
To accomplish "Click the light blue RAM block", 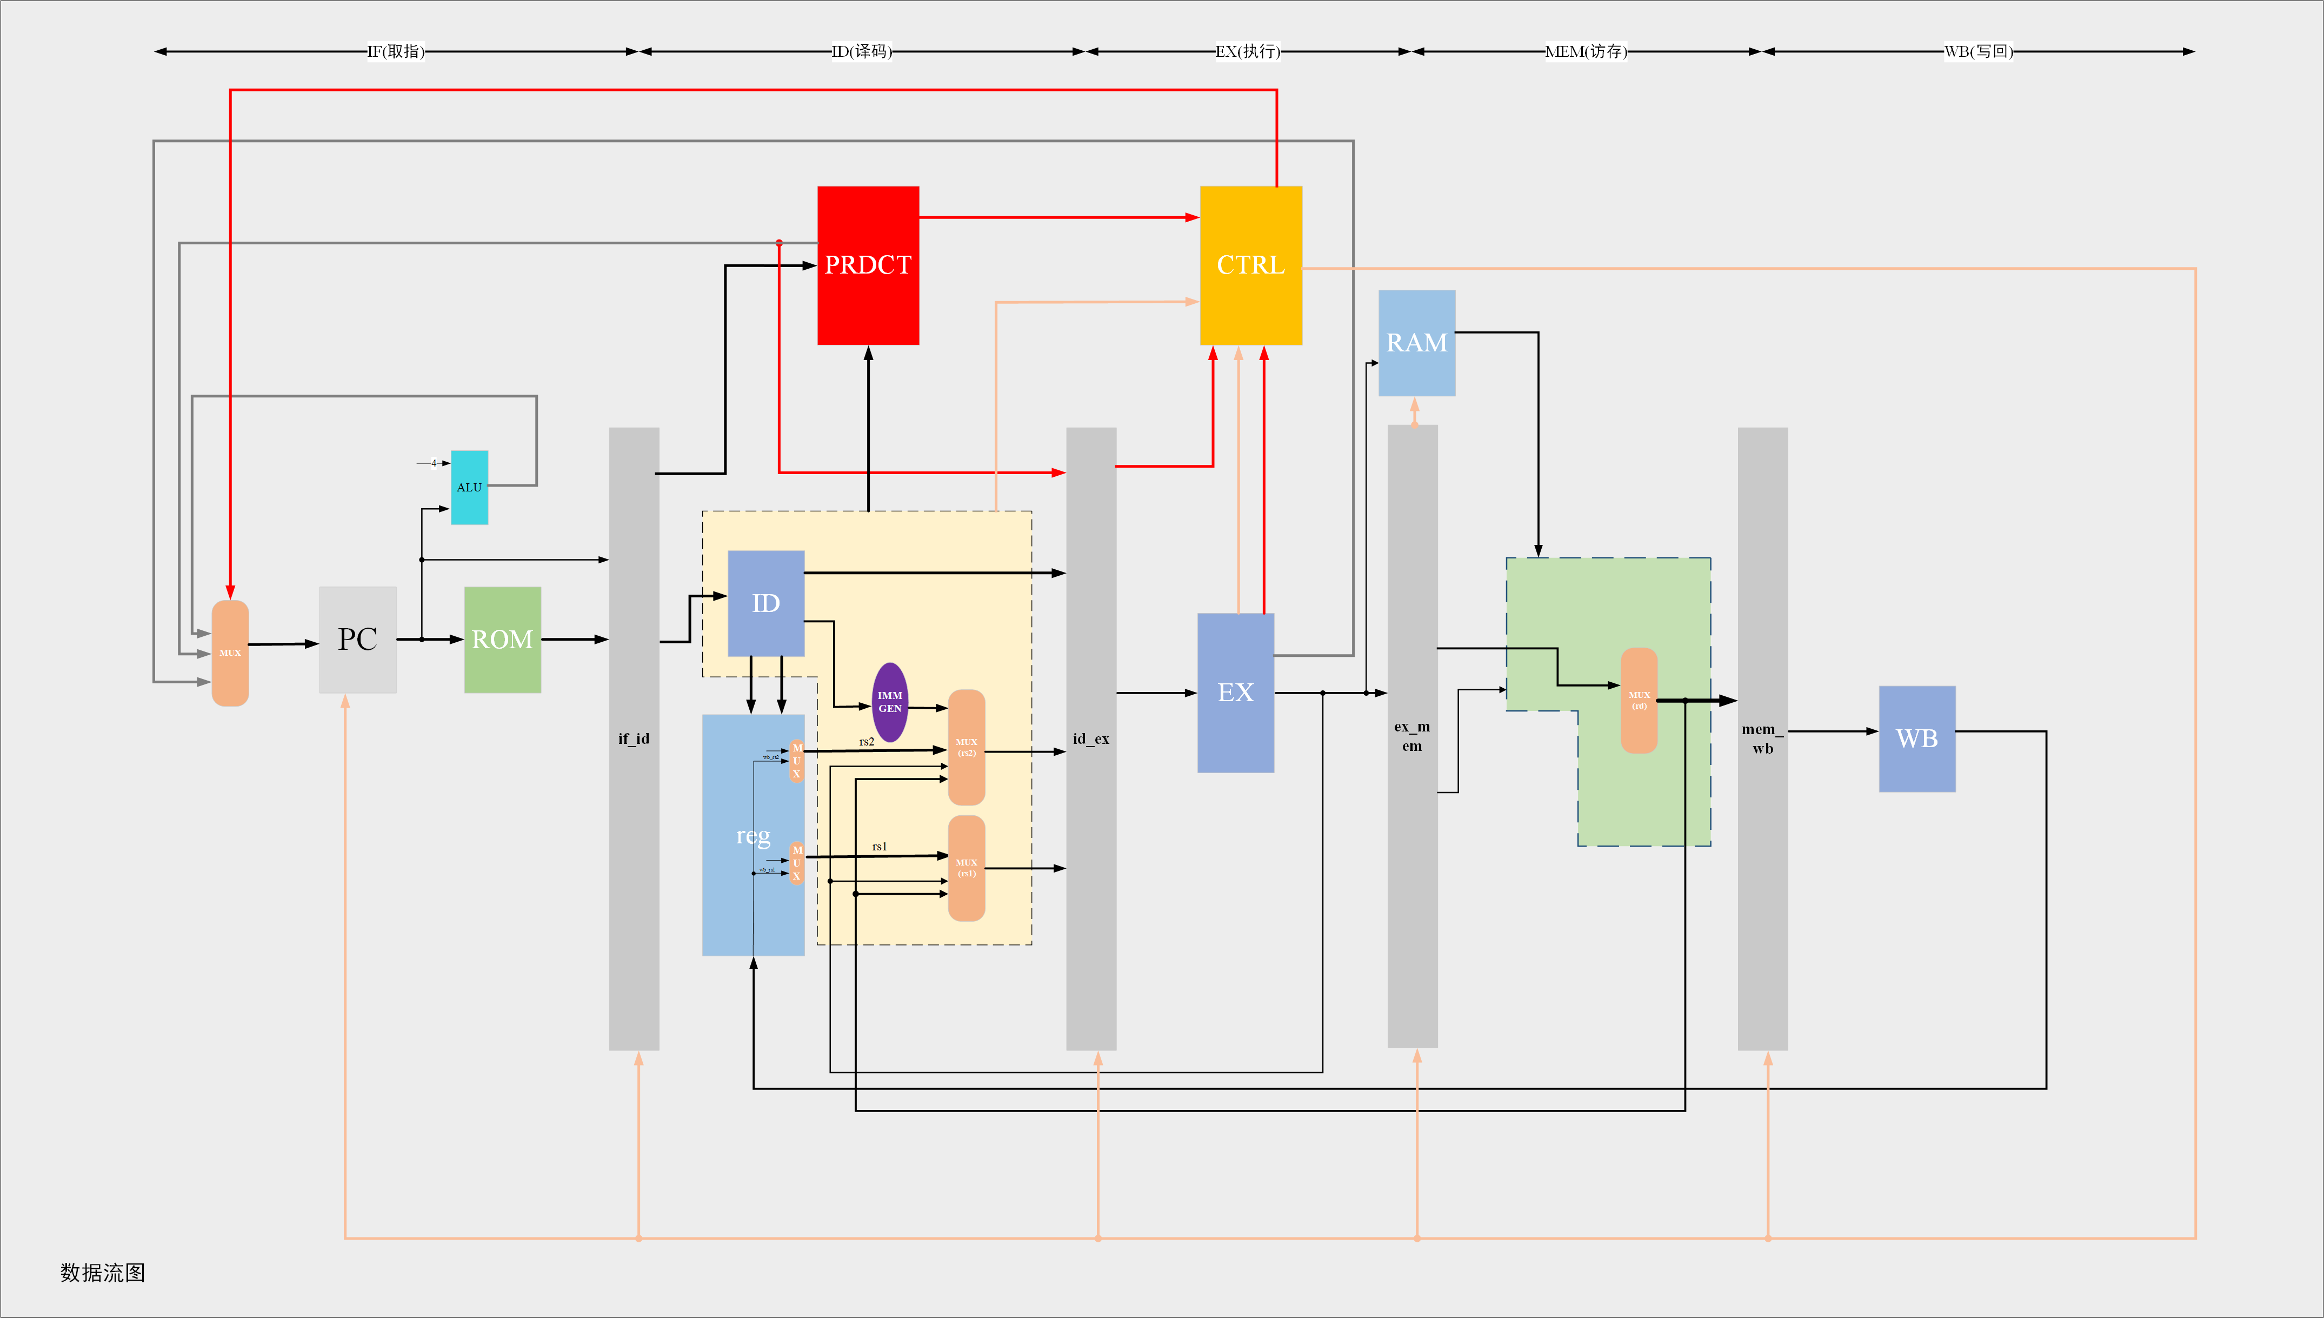I will [x=1416, y=343].
